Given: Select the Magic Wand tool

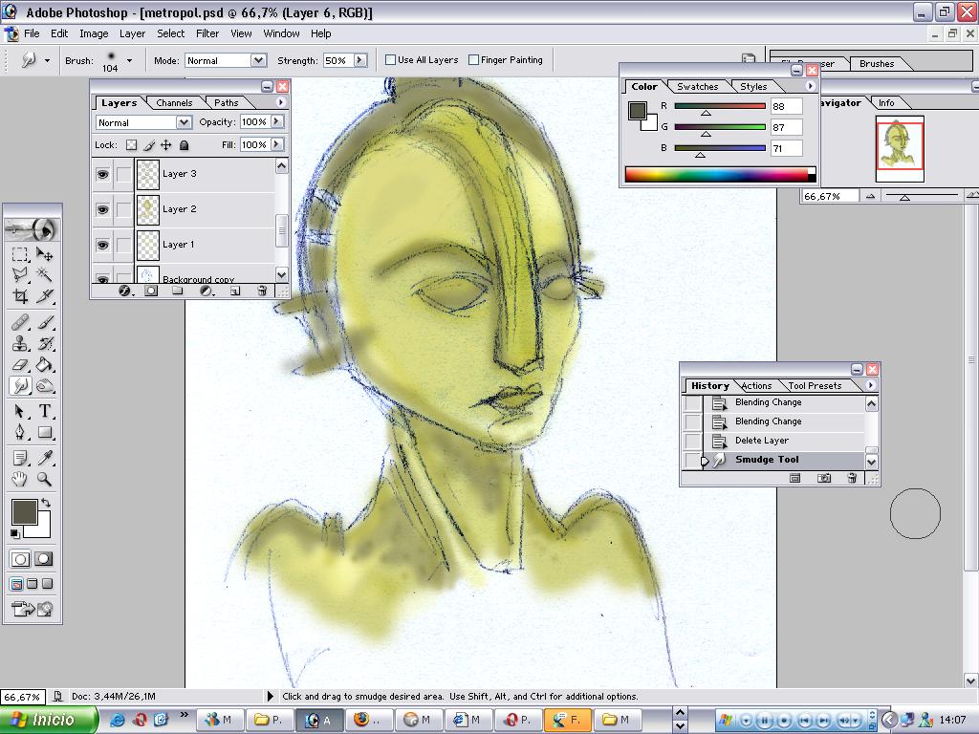Looking at the screenshot, I should (44, 274).
